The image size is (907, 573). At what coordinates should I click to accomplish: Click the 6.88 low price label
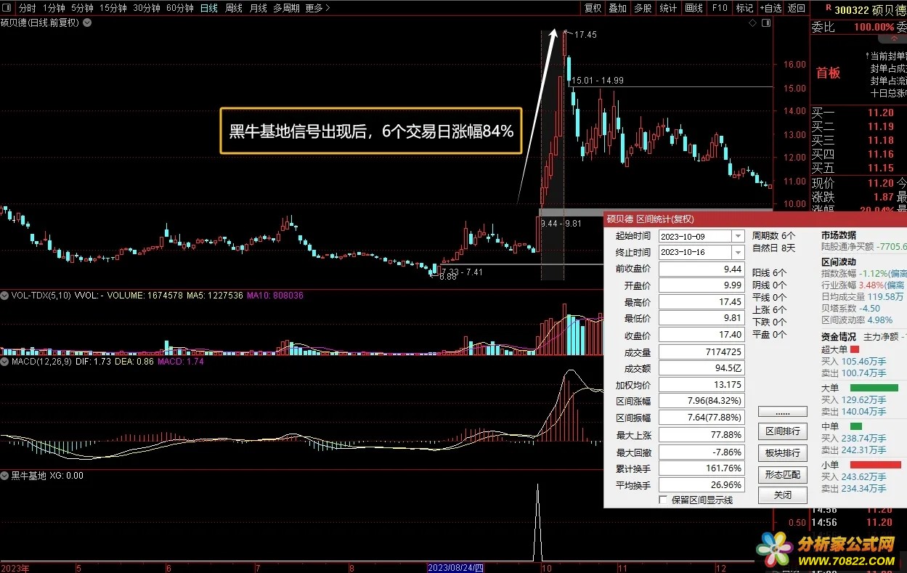448,276
